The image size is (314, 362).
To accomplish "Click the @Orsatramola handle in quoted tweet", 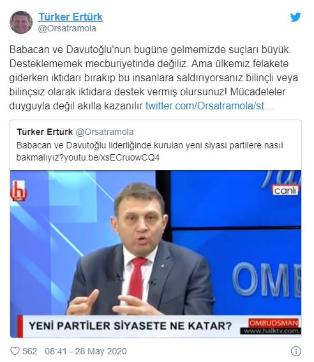I will 105,132.
